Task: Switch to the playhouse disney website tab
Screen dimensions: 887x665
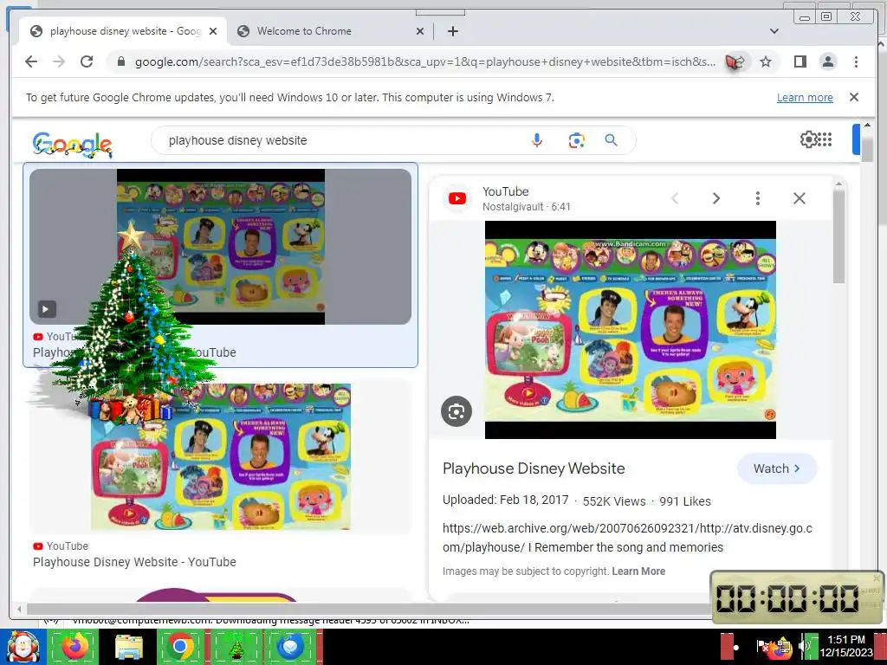Action: click(123, 31)
